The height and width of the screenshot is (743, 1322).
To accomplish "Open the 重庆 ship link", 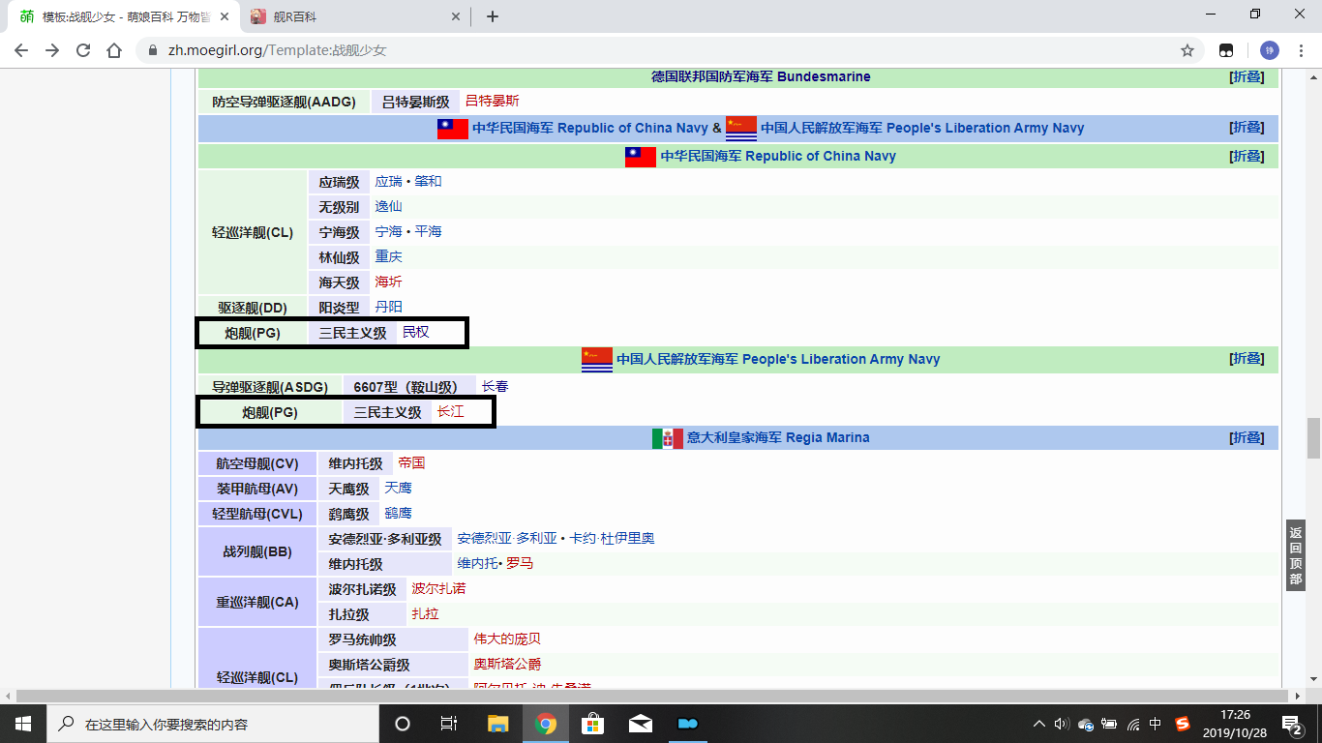I will coord(388,257).
